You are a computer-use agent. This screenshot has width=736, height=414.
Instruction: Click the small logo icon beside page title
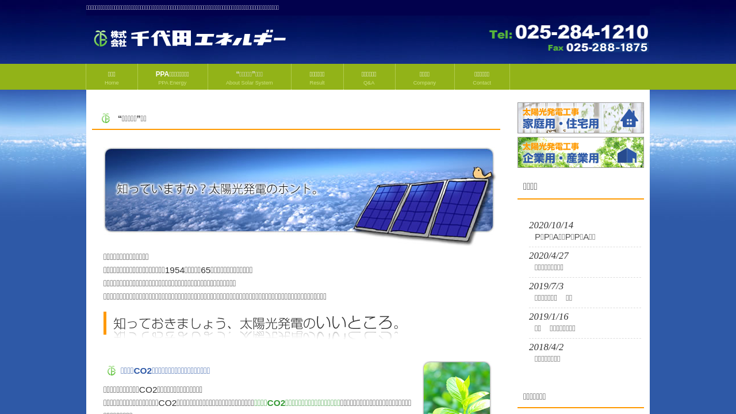point(106,118)
